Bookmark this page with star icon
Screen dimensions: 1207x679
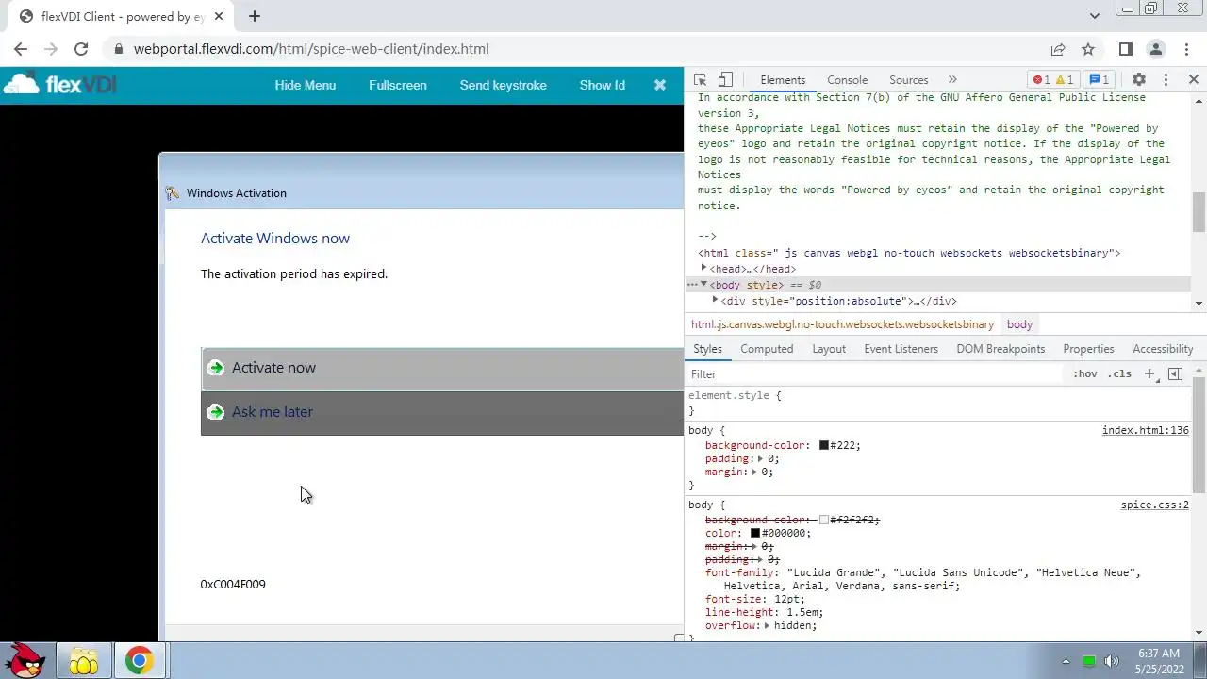1088,49
